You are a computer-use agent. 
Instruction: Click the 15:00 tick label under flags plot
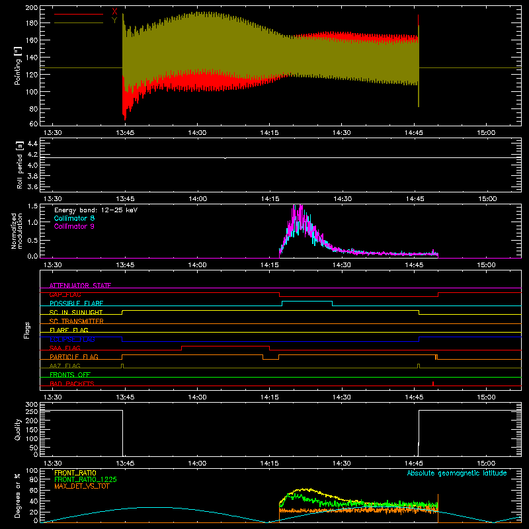486,397
